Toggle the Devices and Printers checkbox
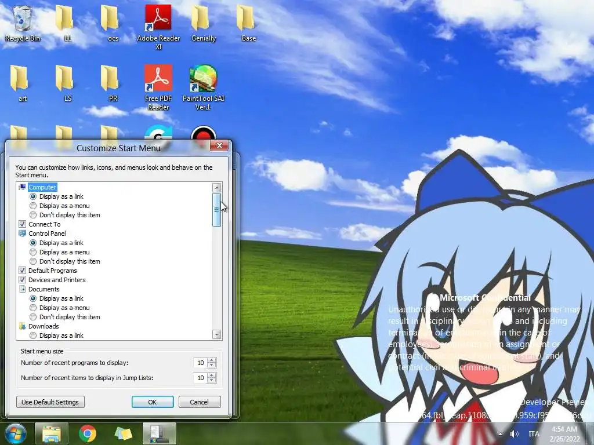594x445 pixels. pyautogui.click(x=23, y=280)
